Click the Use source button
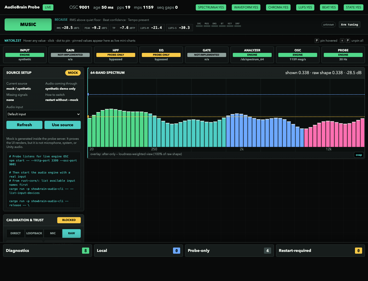 [x=63, y=125]
